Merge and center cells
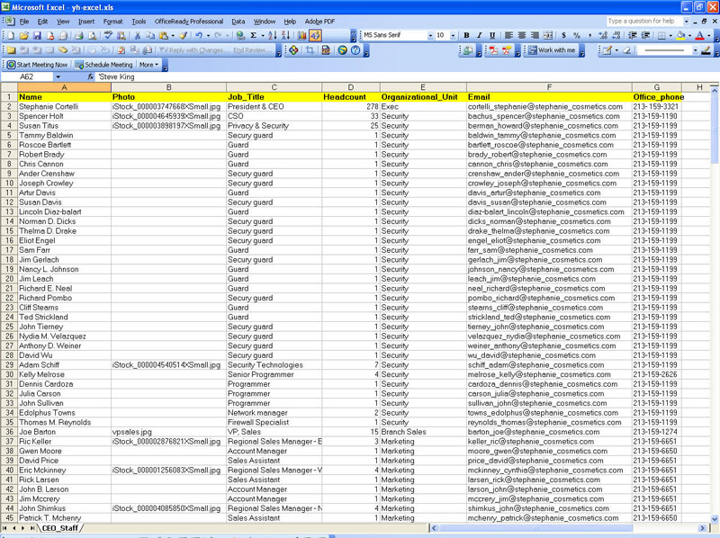 [548, 35]
